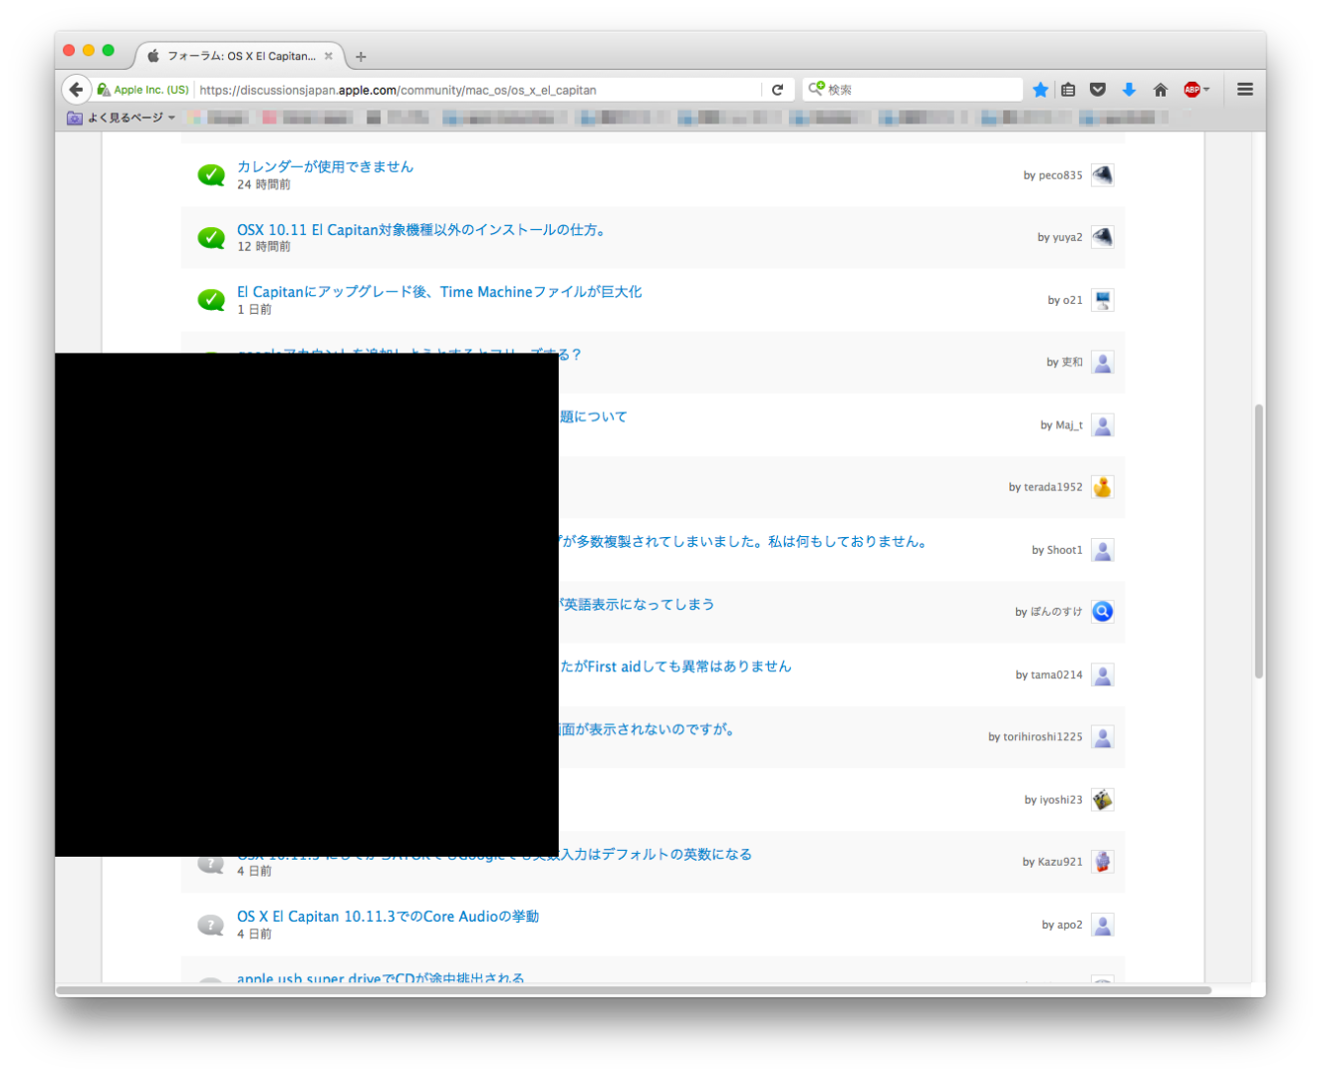Open username link apo2
The image size is (1321, 1076).
pyautogui.click(x=1070, y=925)
